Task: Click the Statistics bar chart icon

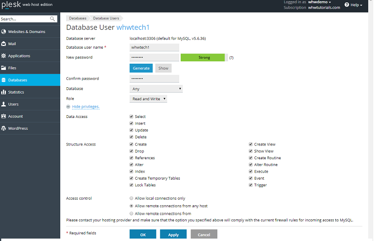Action: point(4,92)
